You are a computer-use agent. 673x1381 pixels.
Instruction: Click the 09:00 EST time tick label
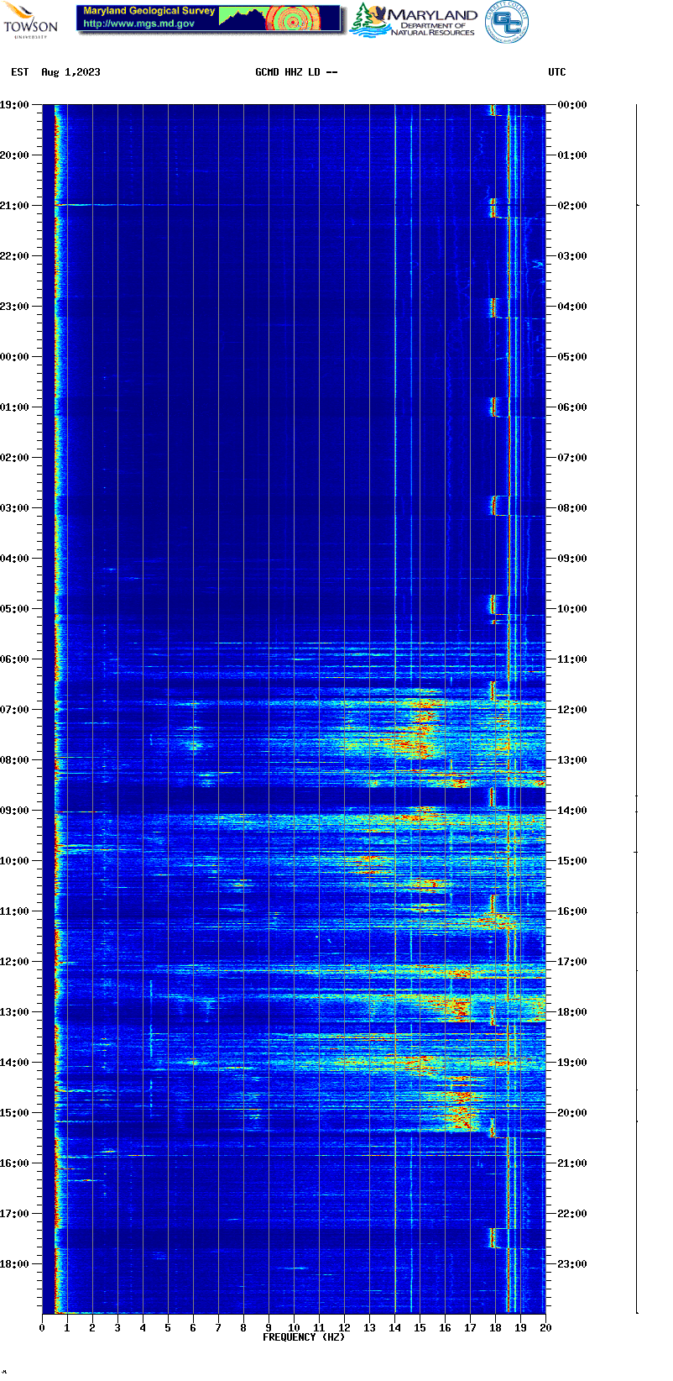click(14, 811)
